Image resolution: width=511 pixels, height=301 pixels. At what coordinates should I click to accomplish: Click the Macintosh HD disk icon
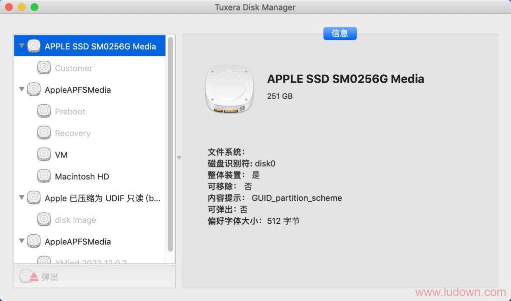click(44, 176)
